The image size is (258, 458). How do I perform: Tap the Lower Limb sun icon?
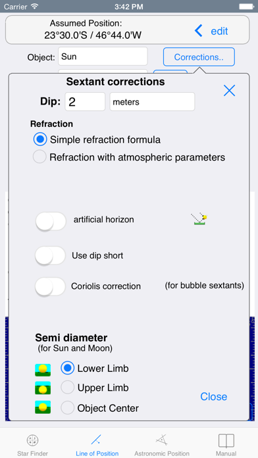(43, 370)
